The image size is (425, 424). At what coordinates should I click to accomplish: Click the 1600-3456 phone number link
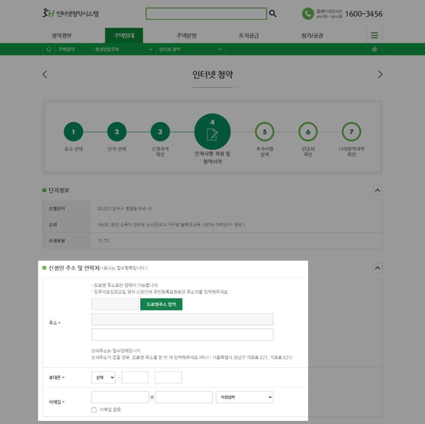(x=365, y=13)
